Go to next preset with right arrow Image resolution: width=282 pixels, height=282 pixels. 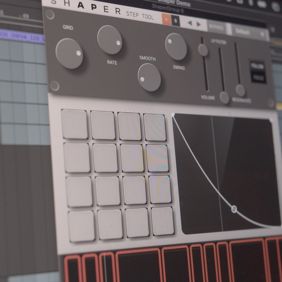coord(199,24)
